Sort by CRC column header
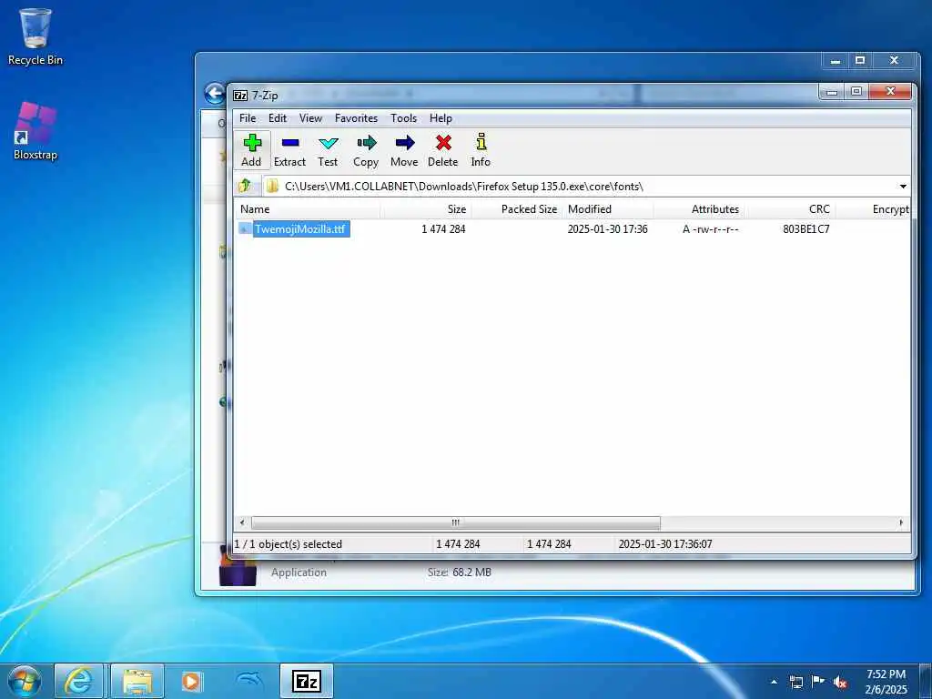This screenshot has width=932, height=699. [x=791, y=209]
